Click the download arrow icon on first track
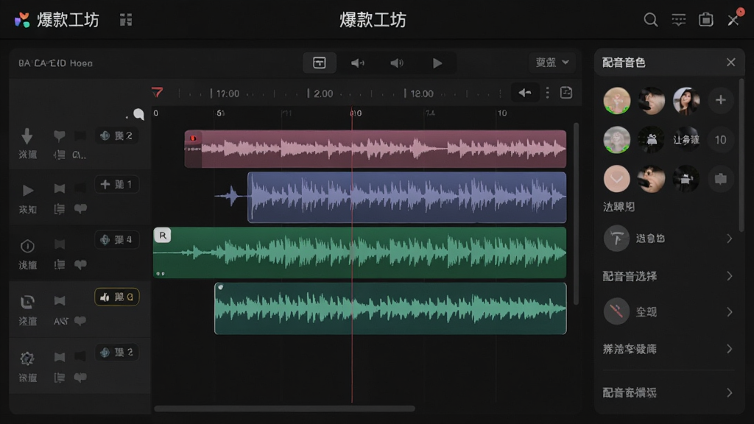The width and height of the screenshot is (754, 424). tap(27, 136)
